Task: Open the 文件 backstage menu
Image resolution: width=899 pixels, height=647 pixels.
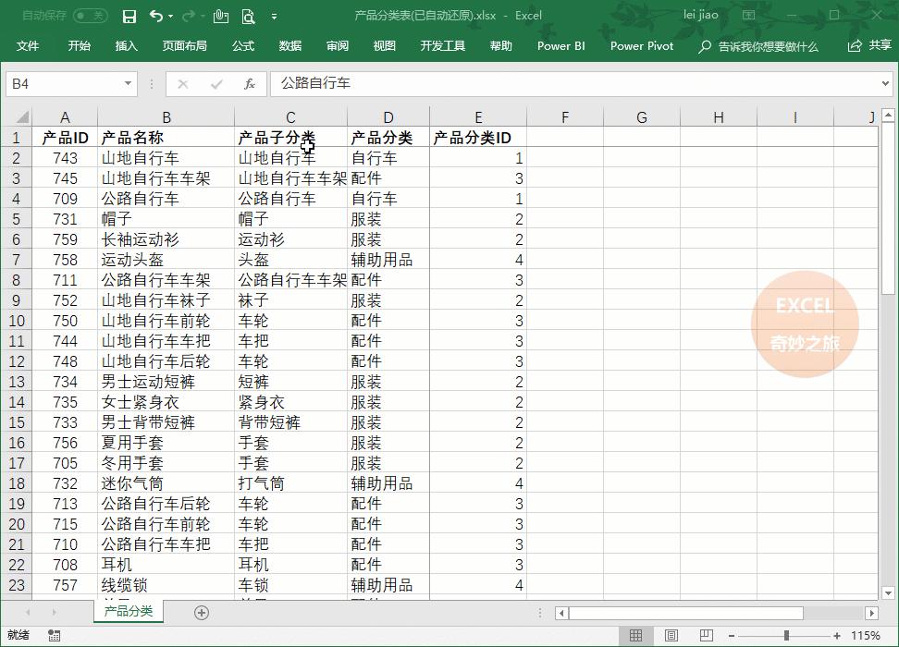Action: tap(28, 45)
